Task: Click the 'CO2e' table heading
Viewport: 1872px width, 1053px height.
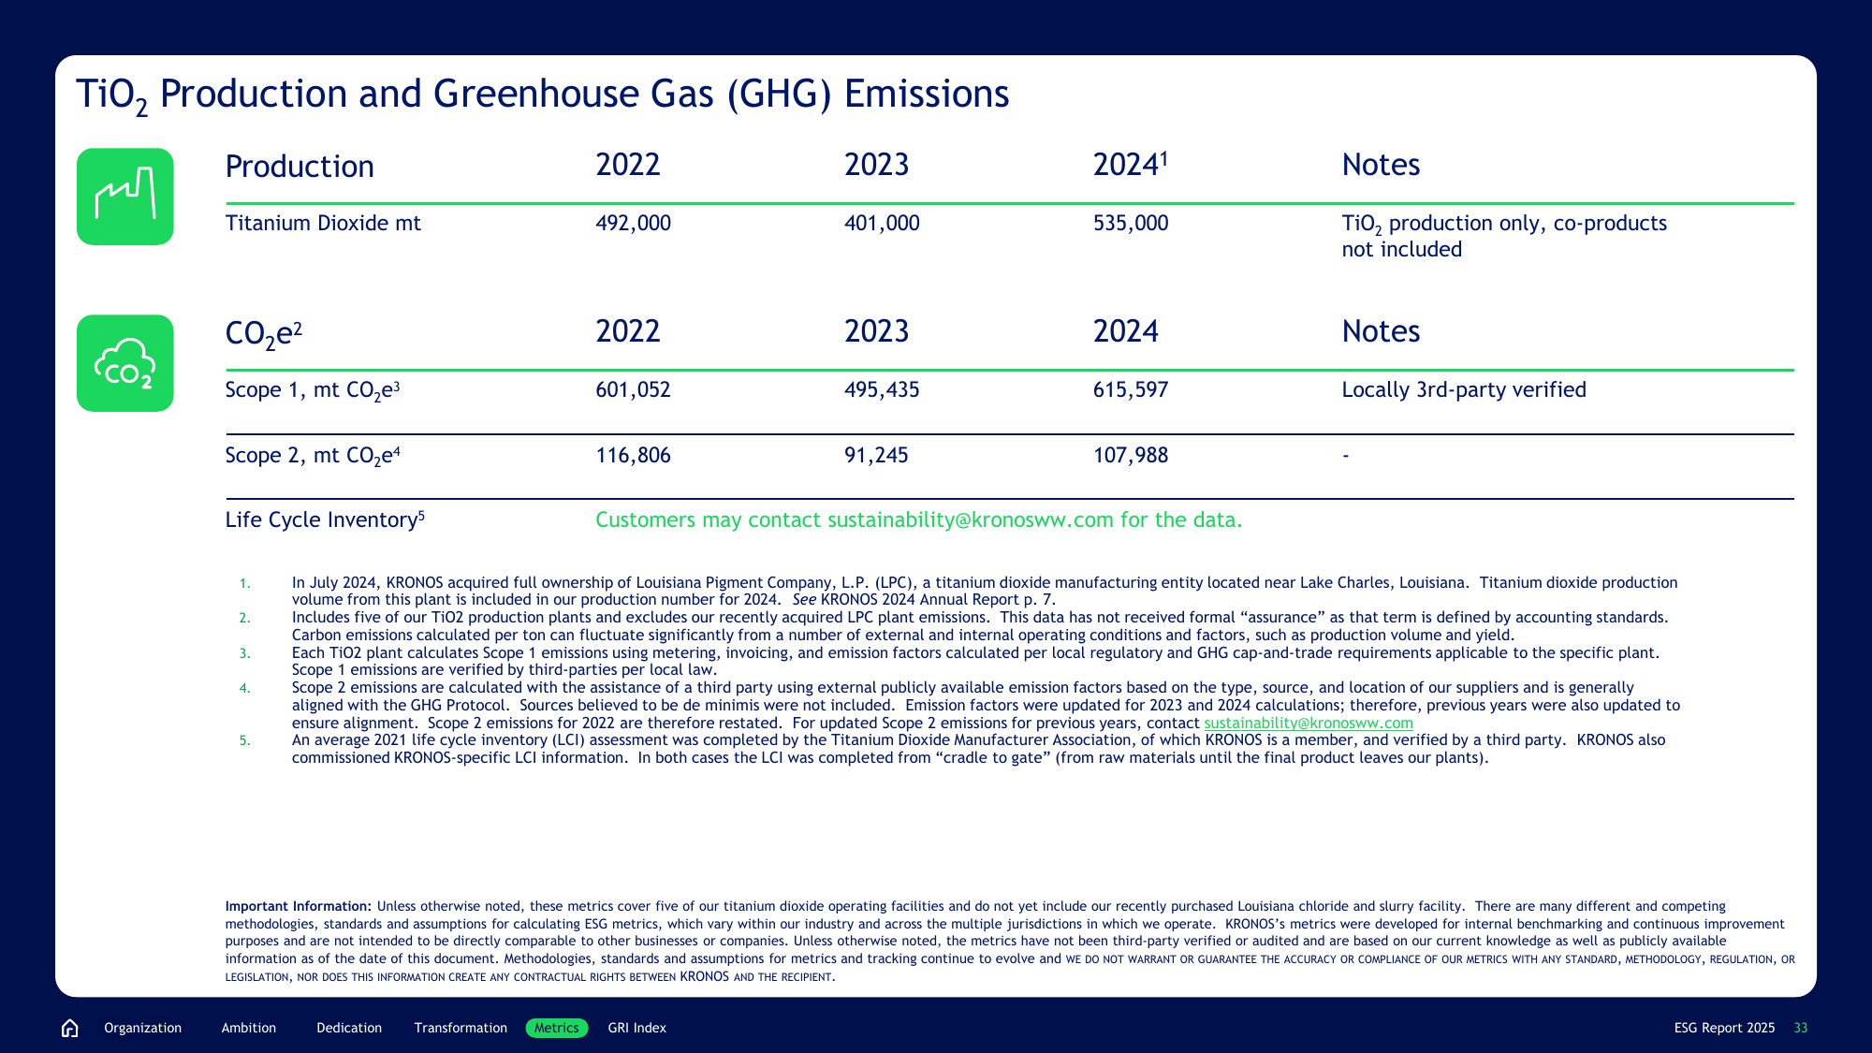Action: click(263, 333)
